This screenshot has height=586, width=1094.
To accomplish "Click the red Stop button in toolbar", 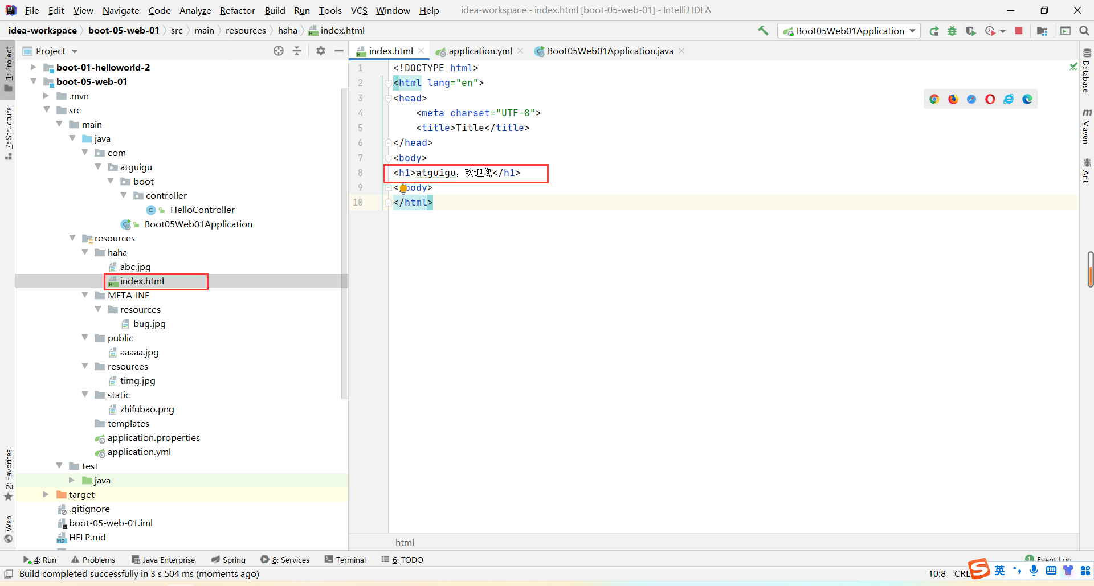I will click(1019, 31).
